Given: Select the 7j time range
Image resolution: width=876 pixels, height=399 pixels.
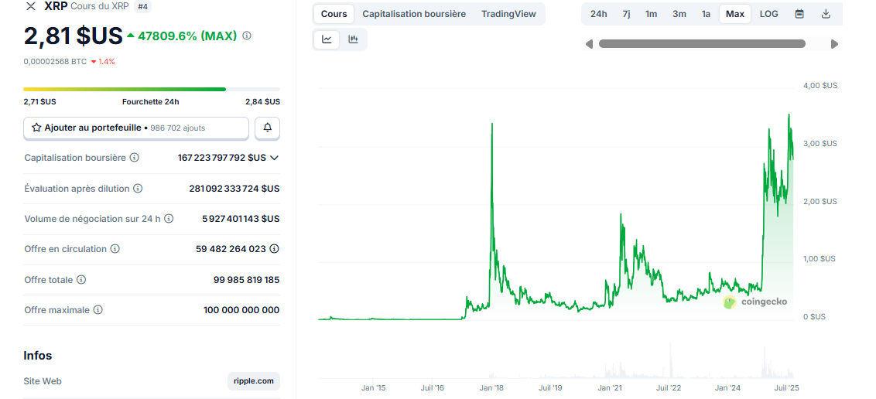Looking at the screenshot, I should click(626, 14).
